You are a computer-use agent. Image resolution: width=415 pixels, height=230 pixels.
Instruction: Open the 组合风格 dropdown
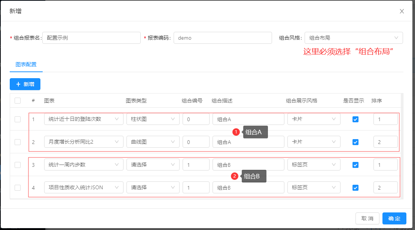353,38
